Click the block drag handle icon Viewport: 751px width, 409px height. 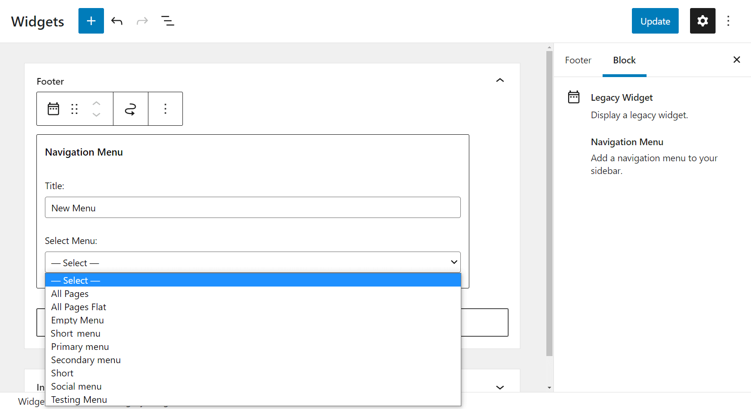(x=74, y=109)
